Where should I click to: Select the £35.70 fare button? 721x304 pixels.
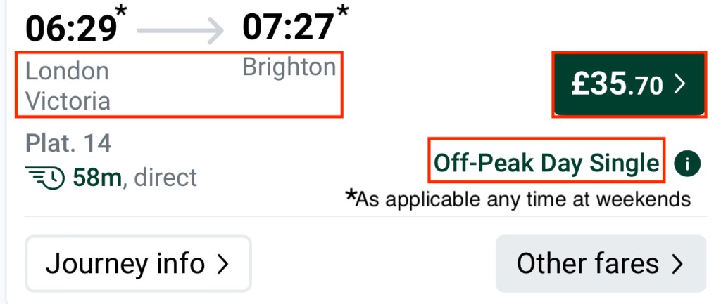point(629,84)
